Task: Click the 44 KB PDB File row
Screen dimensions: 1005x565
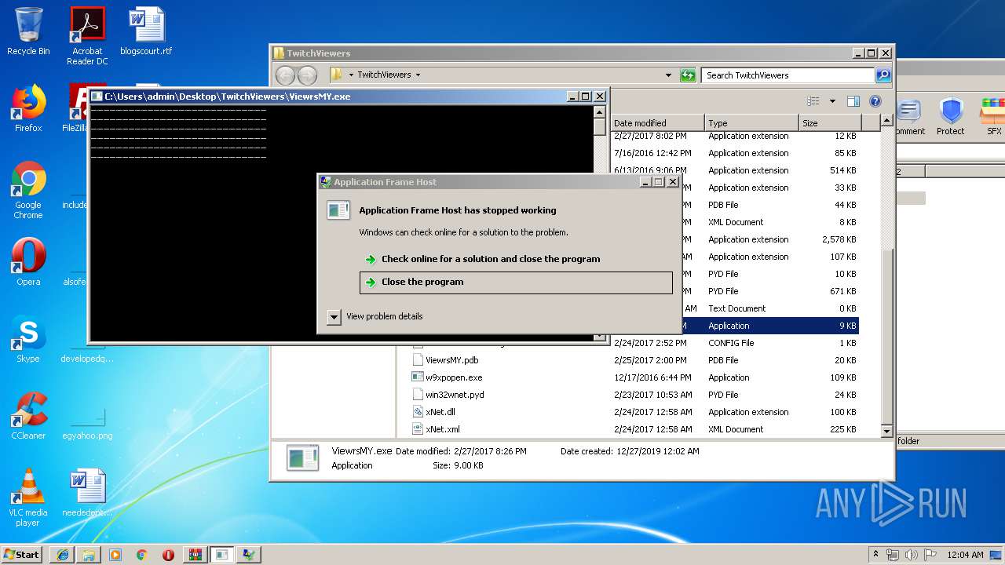Action: point(770,205)
